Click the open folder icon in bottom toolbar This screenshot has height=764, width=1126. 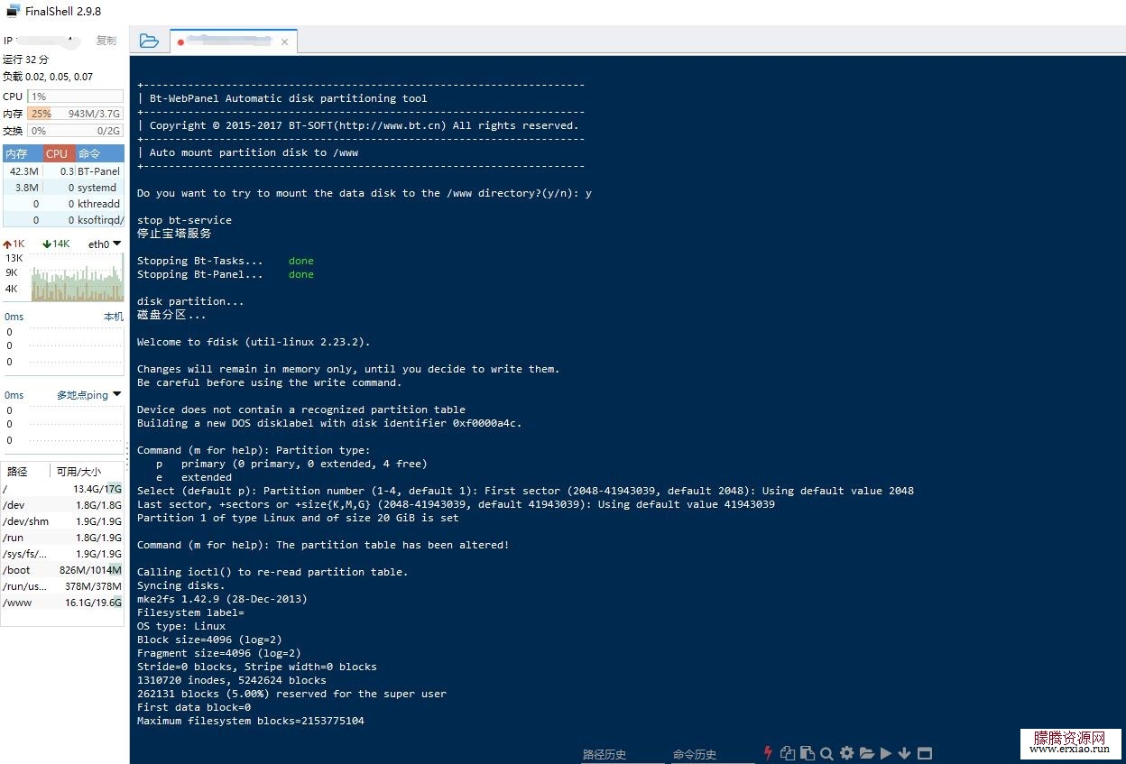coord(866,753)
